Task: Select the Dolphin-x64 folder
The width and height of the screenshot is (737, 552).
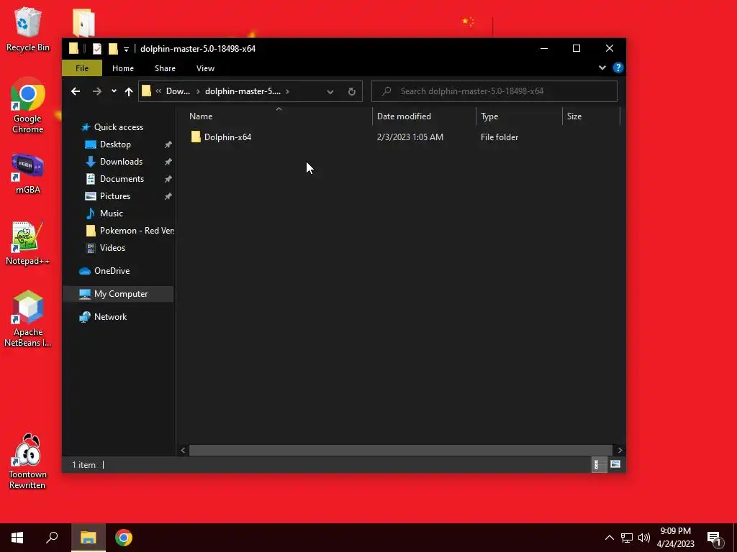Action: point(227,137)
